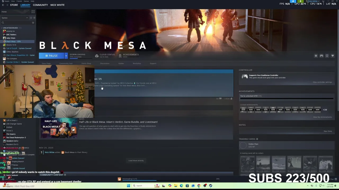Click Load More Activity
Image resolution: width=339 pixels, height=190 pixels.
(136, 160)
